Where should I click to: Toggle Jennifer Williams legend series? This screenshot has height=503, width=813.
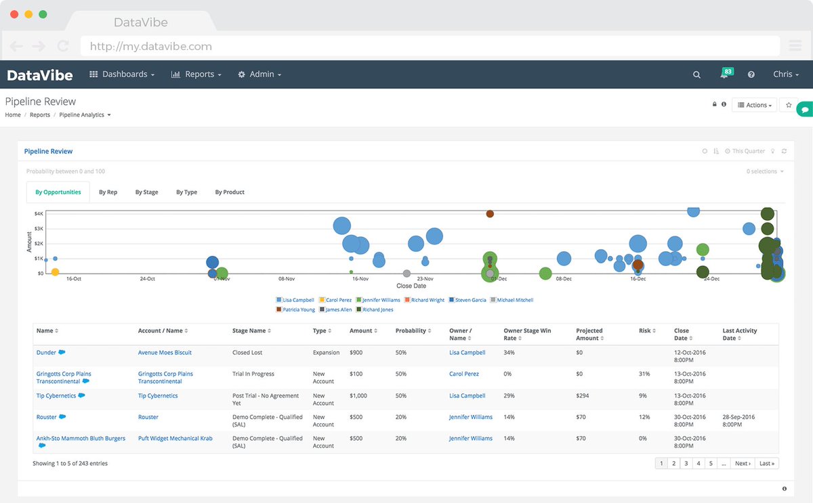pyautogui.click(x=379, y=300)
